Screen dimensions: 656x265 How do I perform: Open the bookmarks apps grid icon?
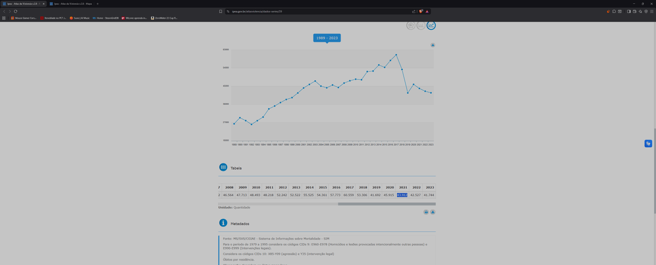(4, 18)
